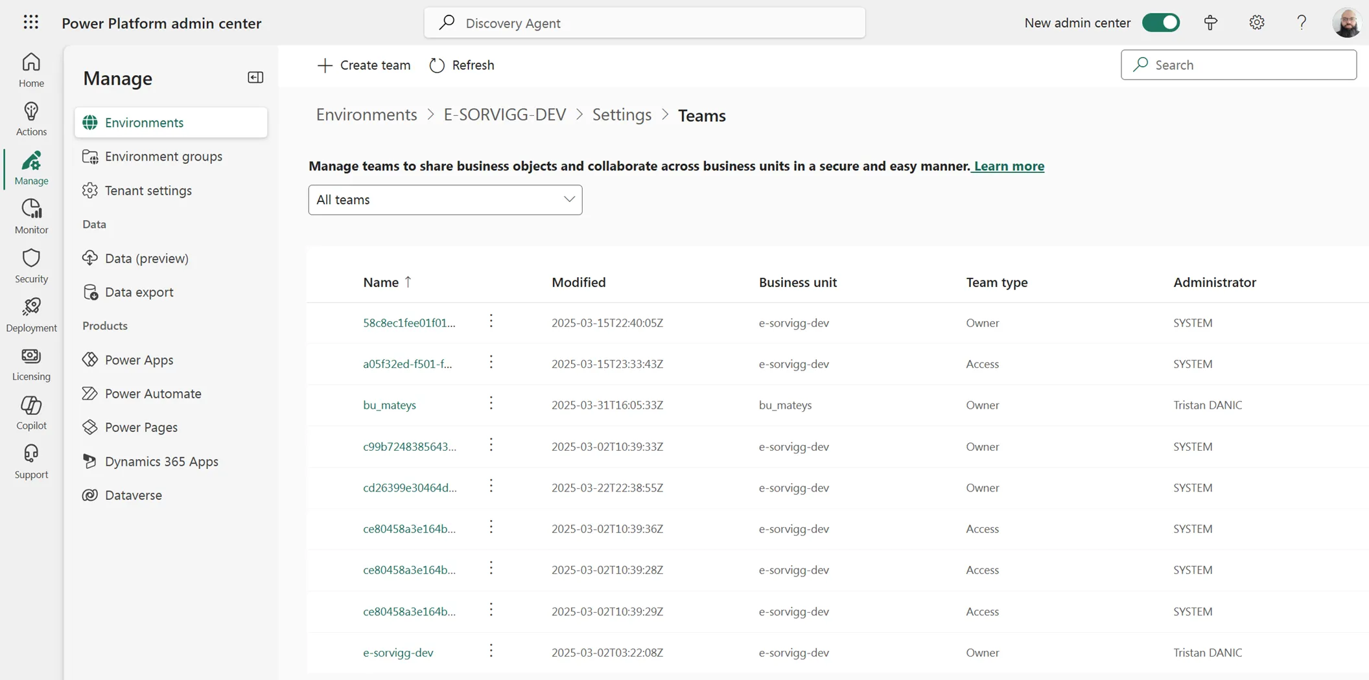Open more options for 58c8ec1fee01f01... row

pos(491,321)
